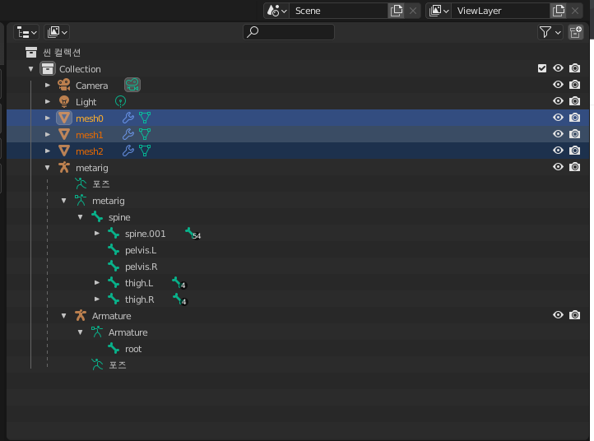Click the mesh data icon on mesh1
594x441 pixels.
[x=145, y=134]
